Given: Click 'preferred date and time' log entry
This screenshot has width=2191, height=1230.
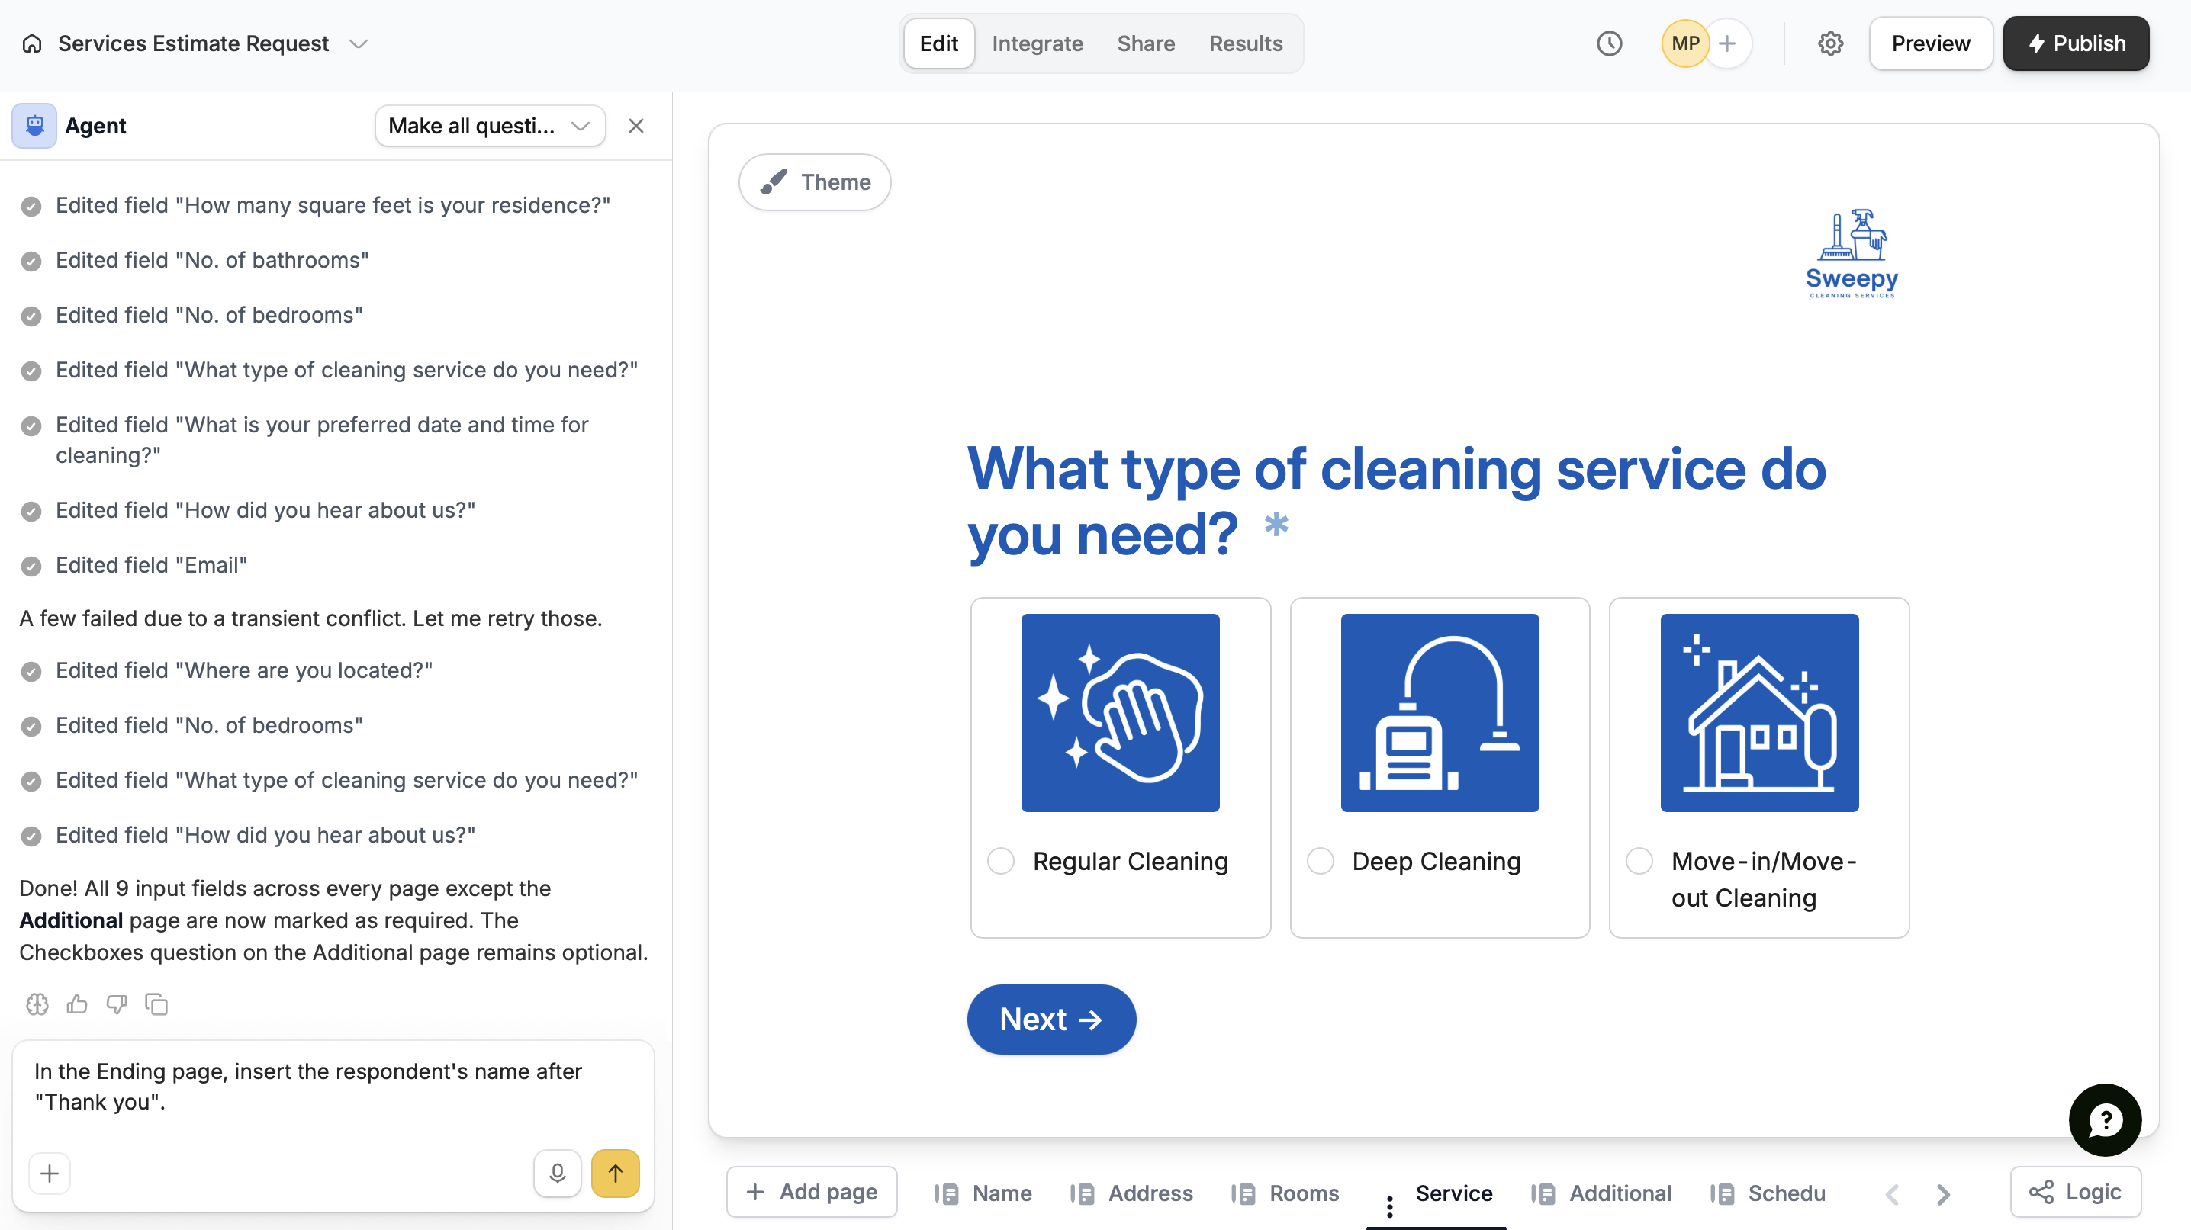Looking at the screenshot, I should (x=321, y=440).
